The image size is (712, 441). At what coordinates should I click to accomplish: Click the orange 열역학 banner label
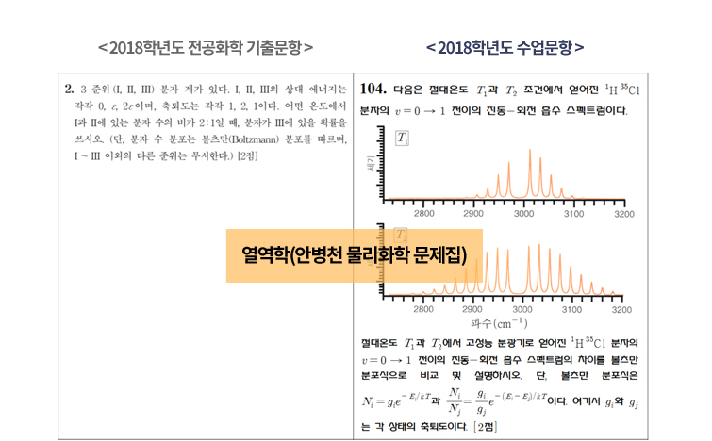click(x=354, y=255)
